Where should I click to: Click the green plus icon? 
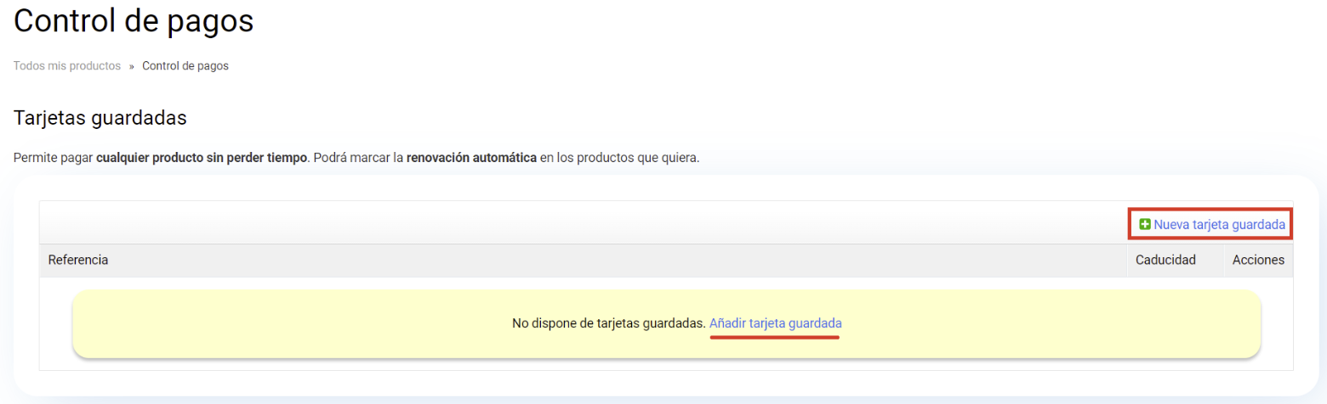click(1145, 224)
